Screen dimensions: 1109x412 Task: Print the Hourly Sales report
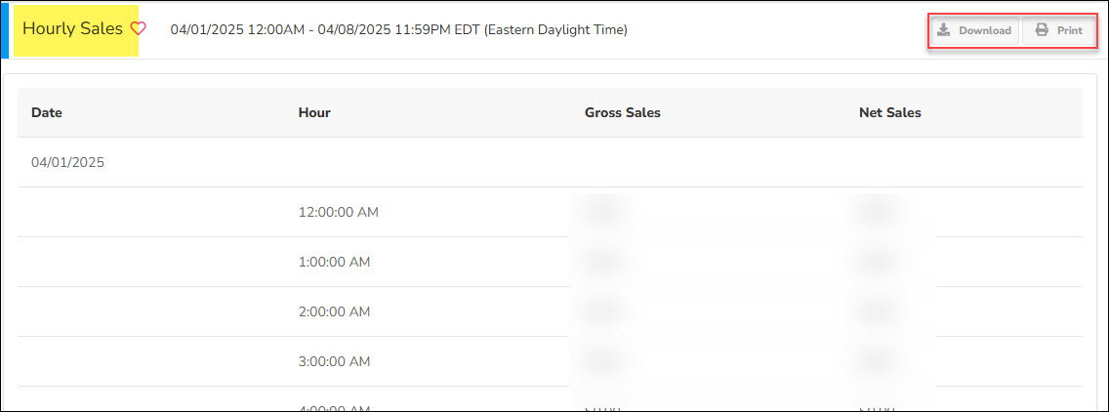point(1059,30)
